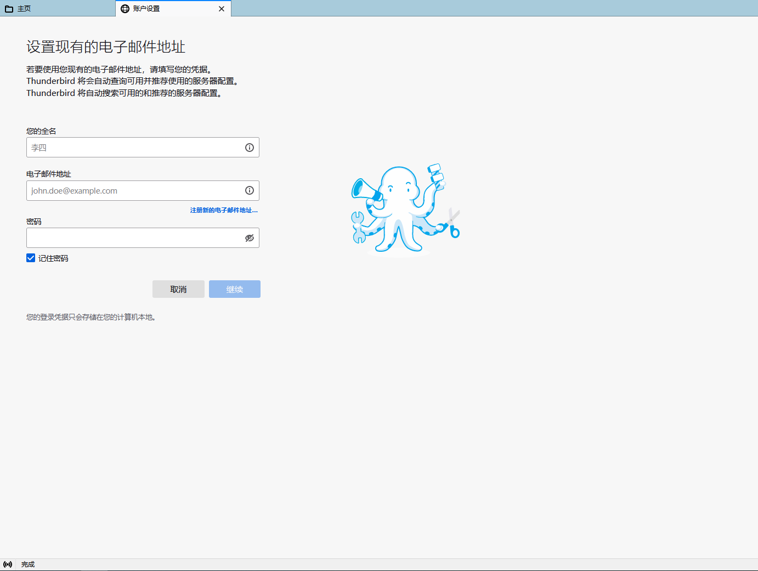Switch to the 主页 tab
Screen dimensions: 758x571
(24, 9)
